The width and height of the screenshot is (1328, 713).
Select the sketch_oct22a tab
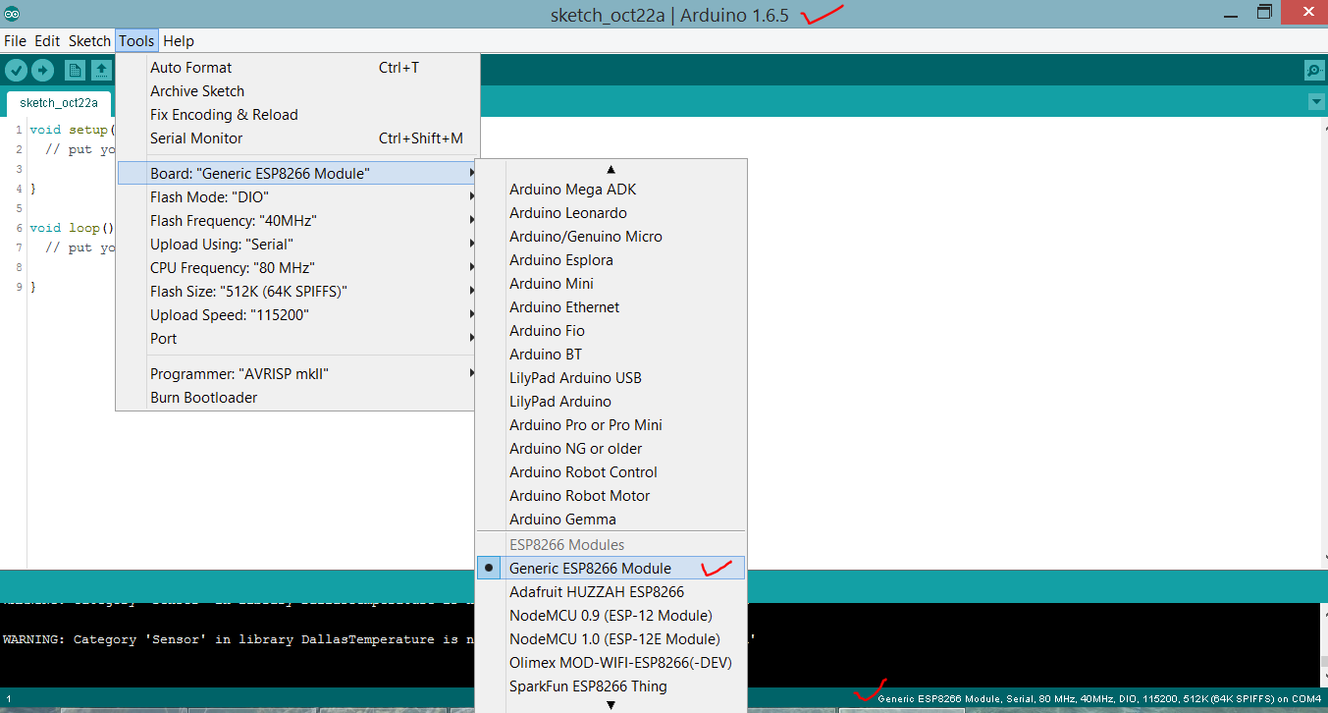59,102
